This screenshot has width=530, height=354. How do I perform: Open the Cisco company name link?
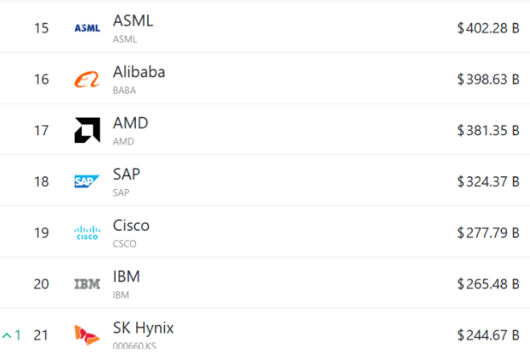pyautogui.click(x=131, y=225)
